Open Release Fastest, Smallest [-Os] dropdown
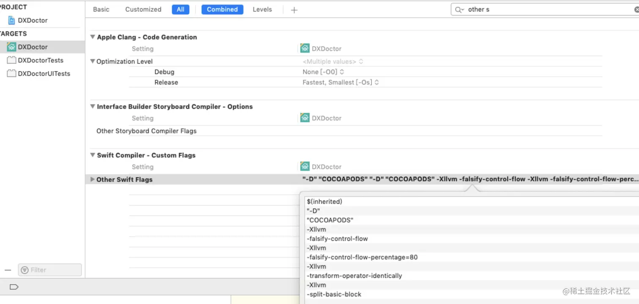The image size is (639, 304). coord(341,83)
